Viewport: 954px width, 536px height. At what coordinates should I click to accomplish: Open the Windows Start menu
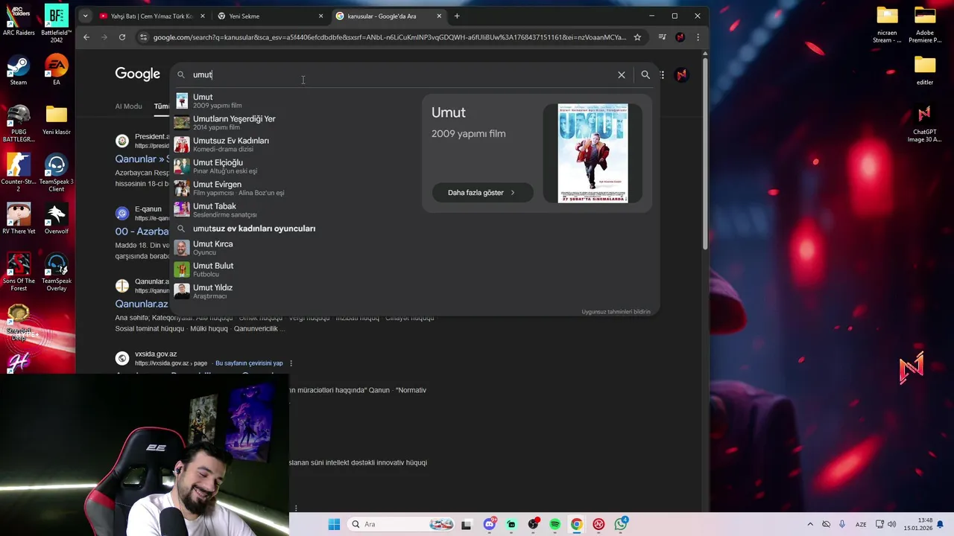point(334,524)
